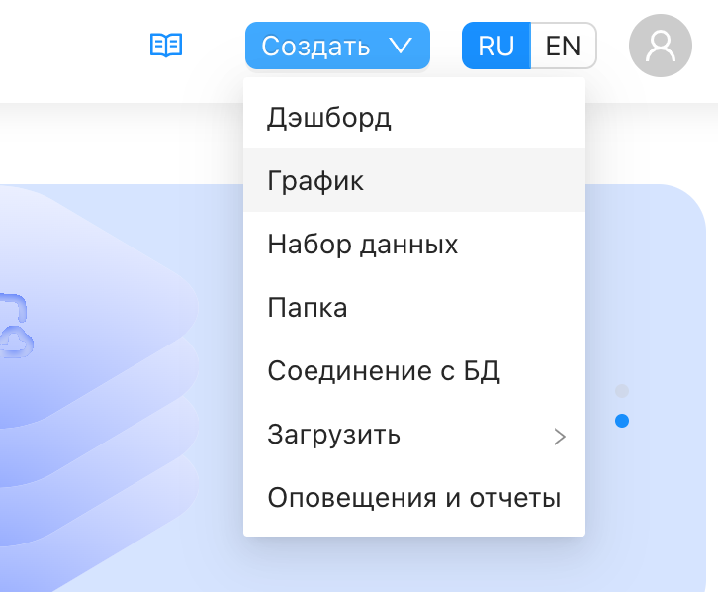Expand the Загрузить submenu arrow

(560, 436)
